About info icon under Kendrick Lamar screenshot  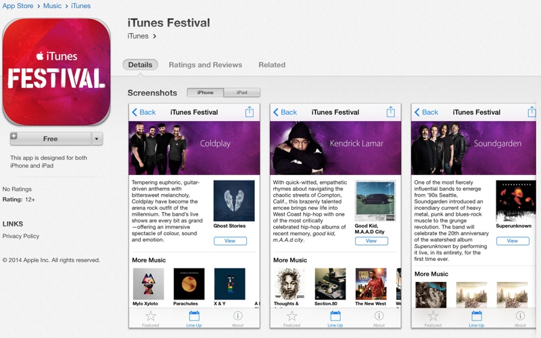(379, 316)
